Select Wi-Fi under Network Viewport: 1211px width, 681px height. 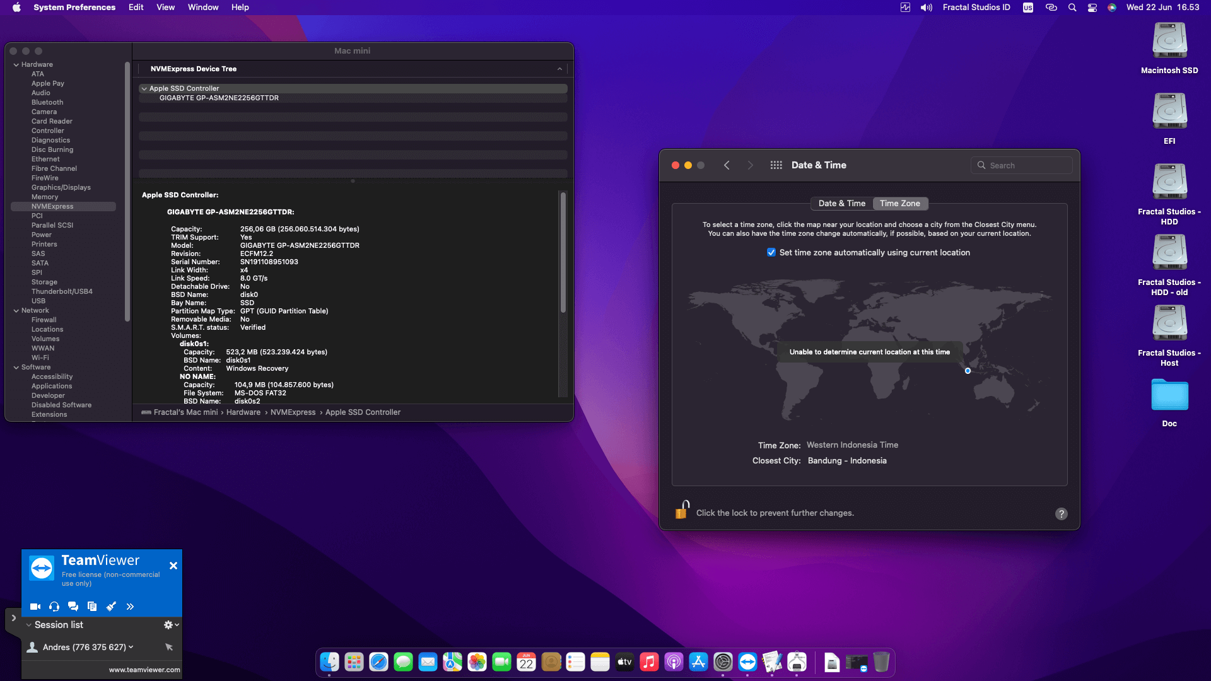40,358
